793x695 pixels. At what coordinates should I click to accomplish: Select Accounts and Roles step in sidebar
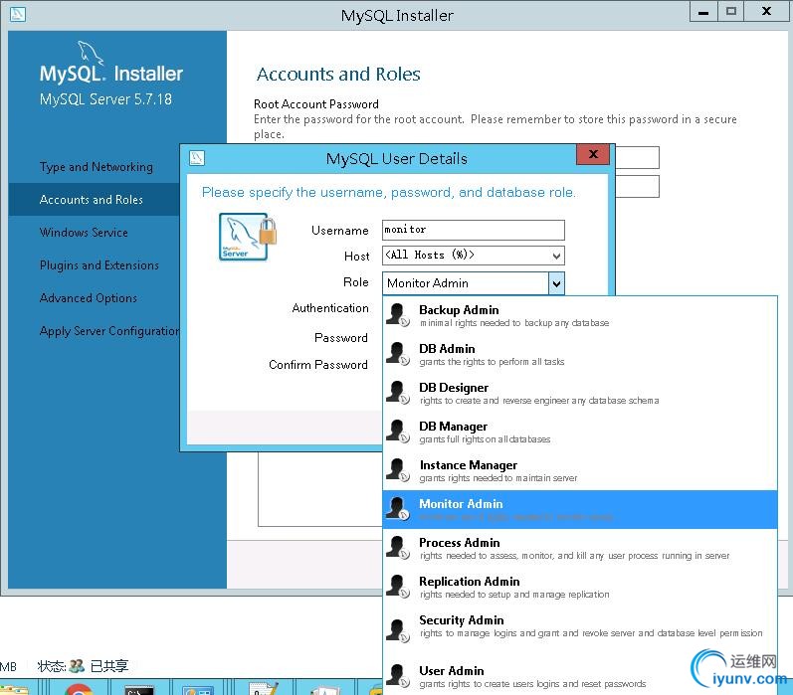(x=92, y=200)
